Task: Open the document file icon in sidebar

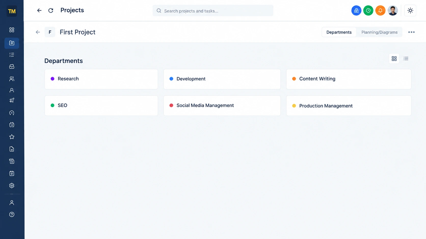Action: click(x=12, y=149)
